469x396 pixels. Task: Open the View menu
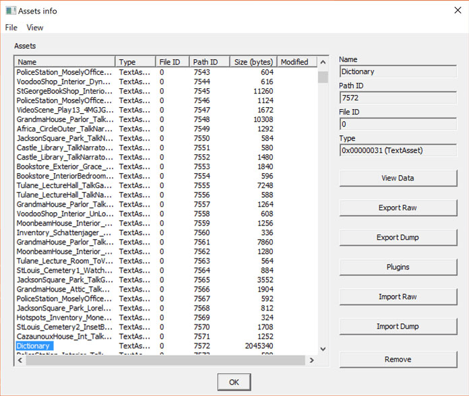(35, 28)
